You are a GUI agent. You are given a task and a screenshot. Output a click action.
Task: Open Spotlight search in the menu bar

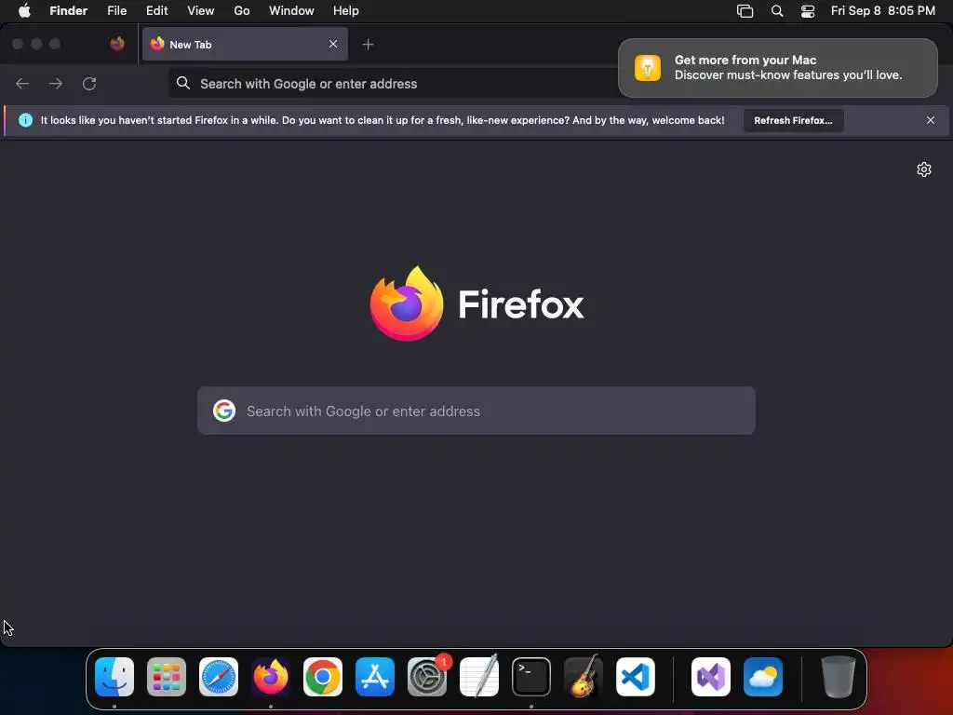coord(777,11)
